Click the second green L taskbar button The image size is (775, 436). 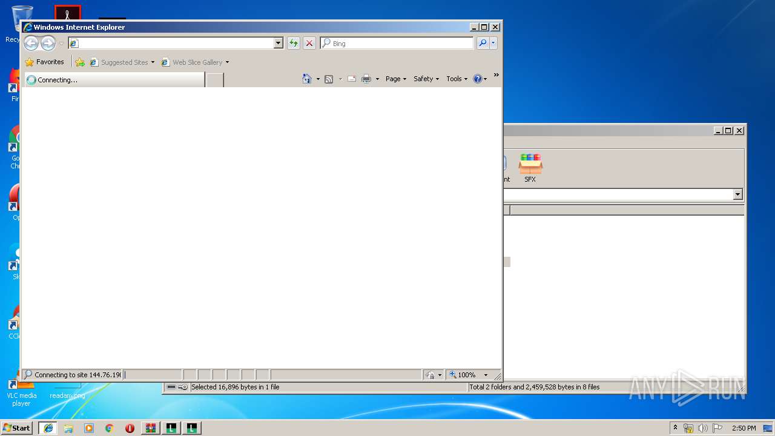coord(192,428)
